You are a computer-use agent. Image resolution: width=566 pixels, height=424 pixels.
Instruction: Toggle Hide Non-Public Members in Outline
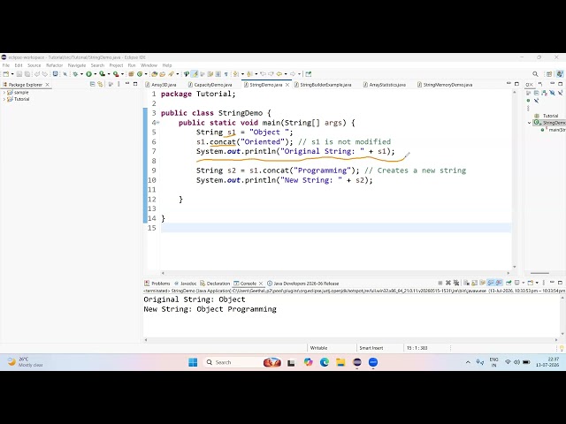coord(528,101)
